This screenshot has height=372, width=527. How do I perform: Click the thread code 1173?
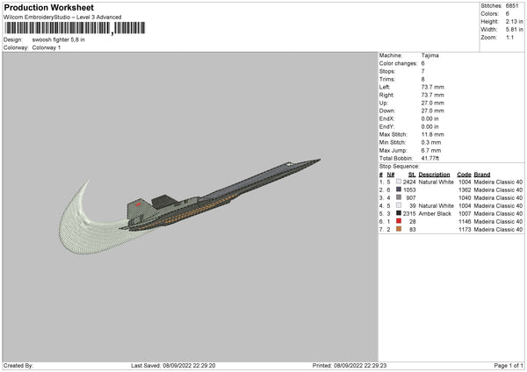465,229
